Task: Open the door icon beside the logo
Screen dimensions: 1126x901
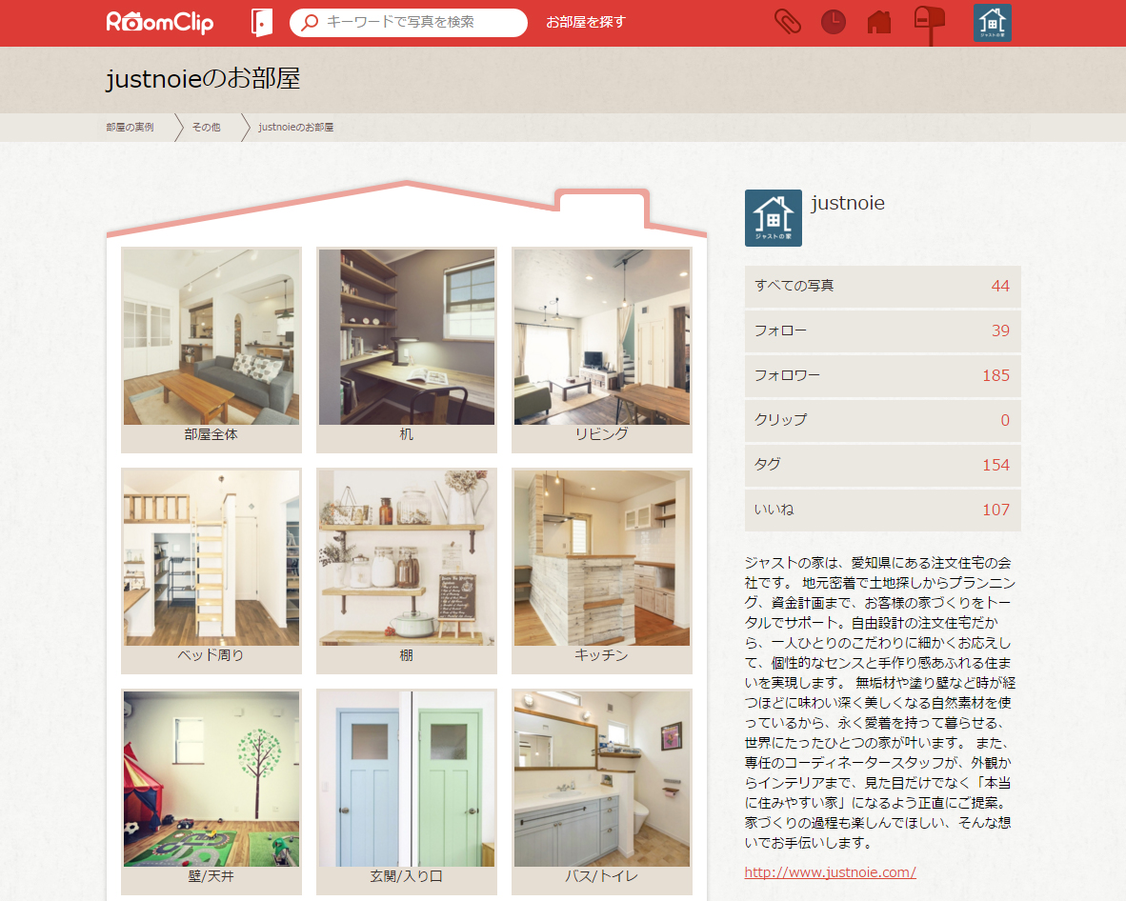Action: tap(262, 22)
